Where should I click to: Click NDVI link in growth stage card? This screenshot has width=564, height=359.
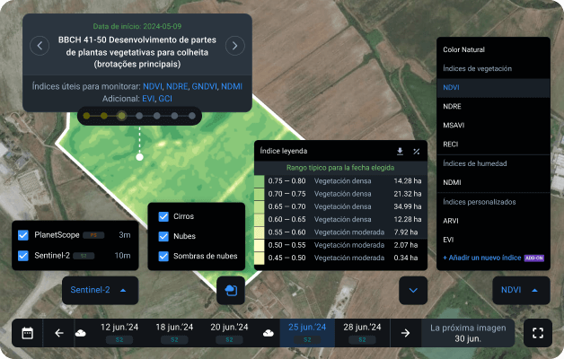pos(153,86)
